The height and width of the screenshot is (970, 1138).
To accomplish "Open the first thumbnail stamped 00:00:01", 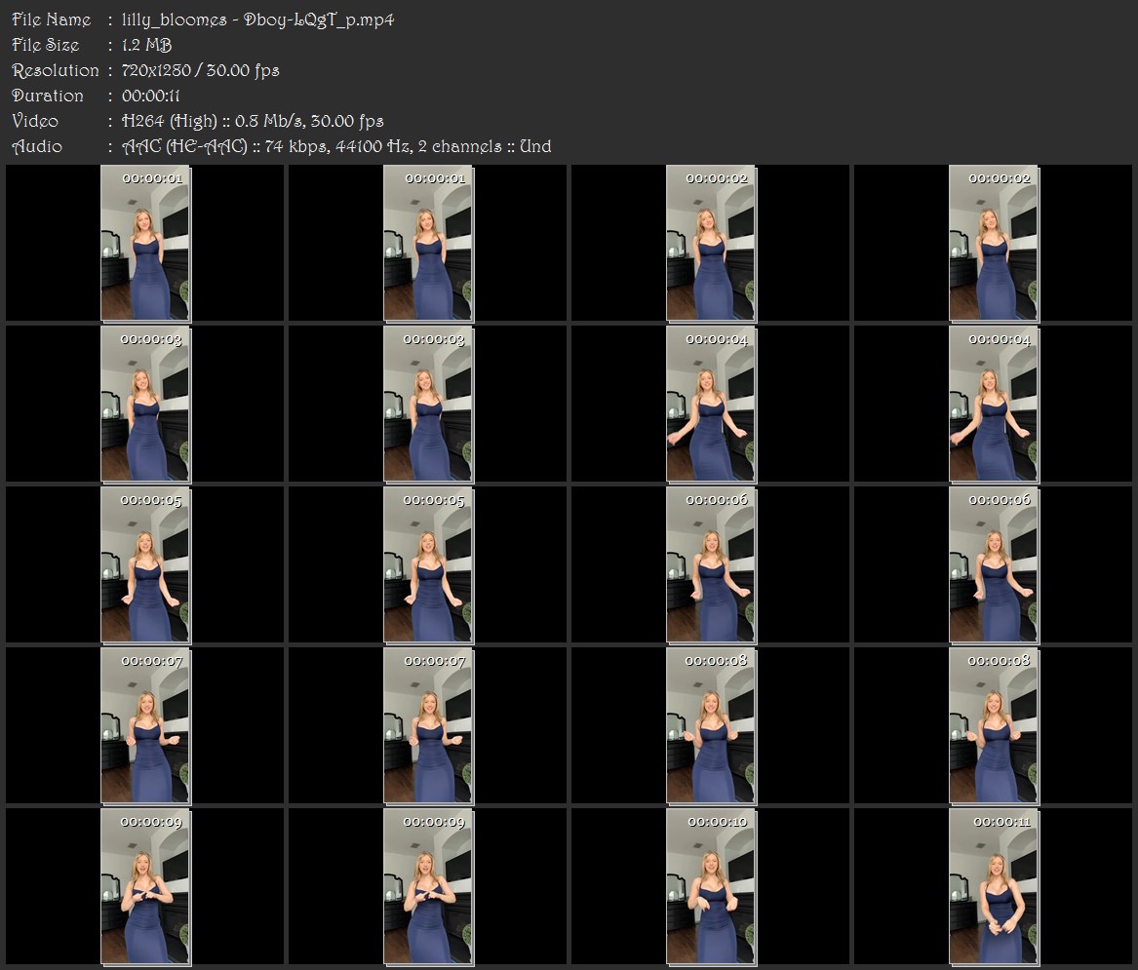I will point(145,243).
